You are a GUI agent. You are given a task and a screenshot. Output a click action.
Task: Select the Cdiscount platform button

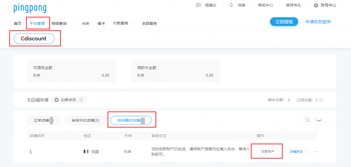point(34,39)
